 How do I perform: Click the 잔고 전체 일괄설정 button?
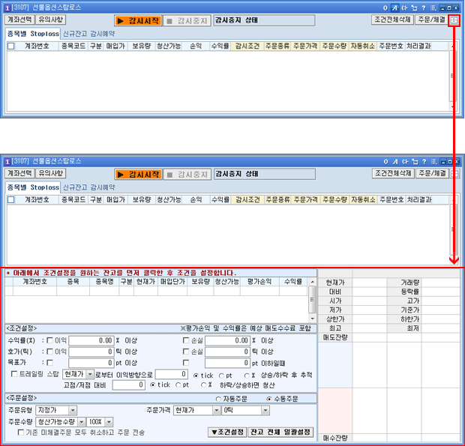(x=280, y=433)
